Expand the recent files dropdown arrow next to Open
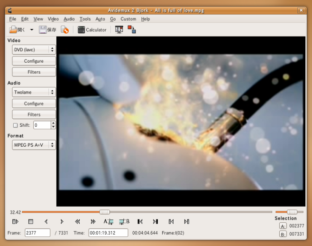This screenshot has height=246, width=312. tap(32, 30)
